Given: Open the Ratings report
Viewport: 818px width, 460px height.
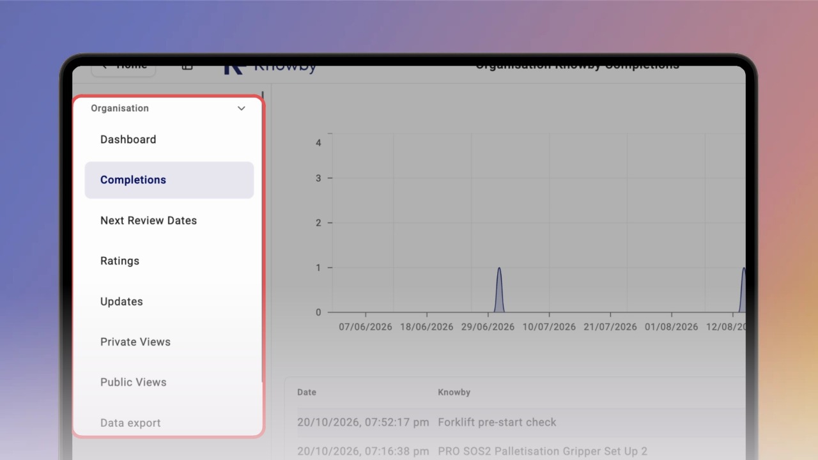Looking at the screenshot, I should pos(120,261).
